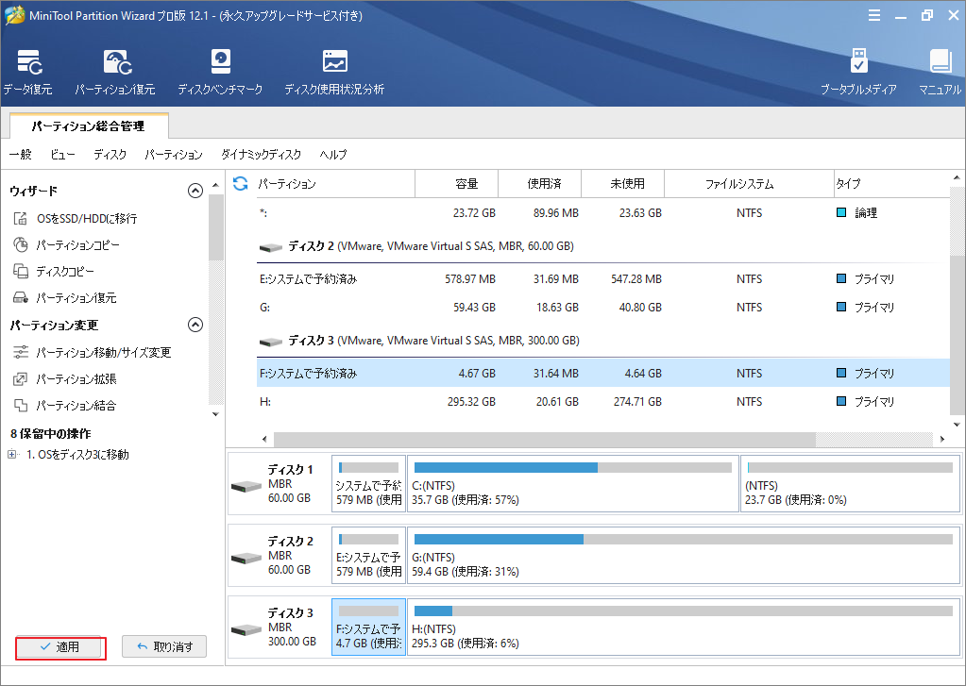The height and width of the screenshot is (686, 966).
Task: Open the ダイナミックディスク menu
Action: tap(262, 155)
